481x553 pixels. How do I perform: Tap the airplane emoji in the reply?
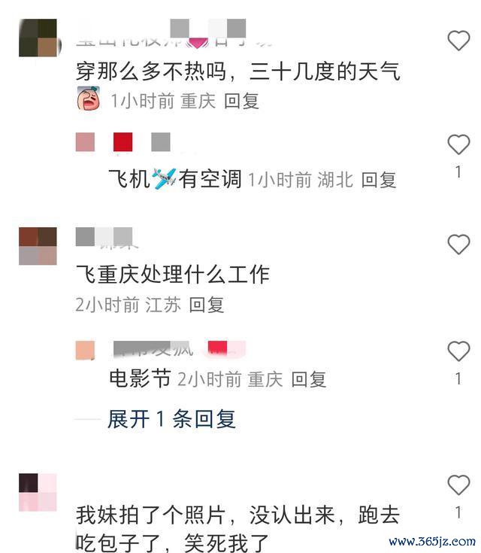pos(164,178)
